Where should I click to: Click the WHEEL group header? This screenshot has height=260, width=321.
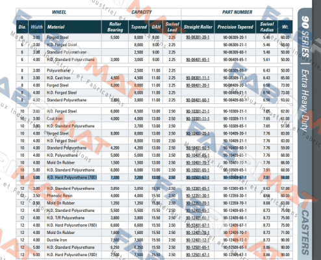pyautogui.click(x=59, y=12)
